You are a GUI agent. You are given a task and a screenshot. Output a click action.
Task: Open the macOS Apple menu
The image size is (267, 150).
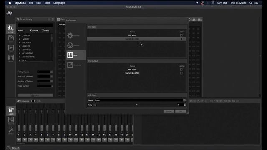(x=10, y=3)
